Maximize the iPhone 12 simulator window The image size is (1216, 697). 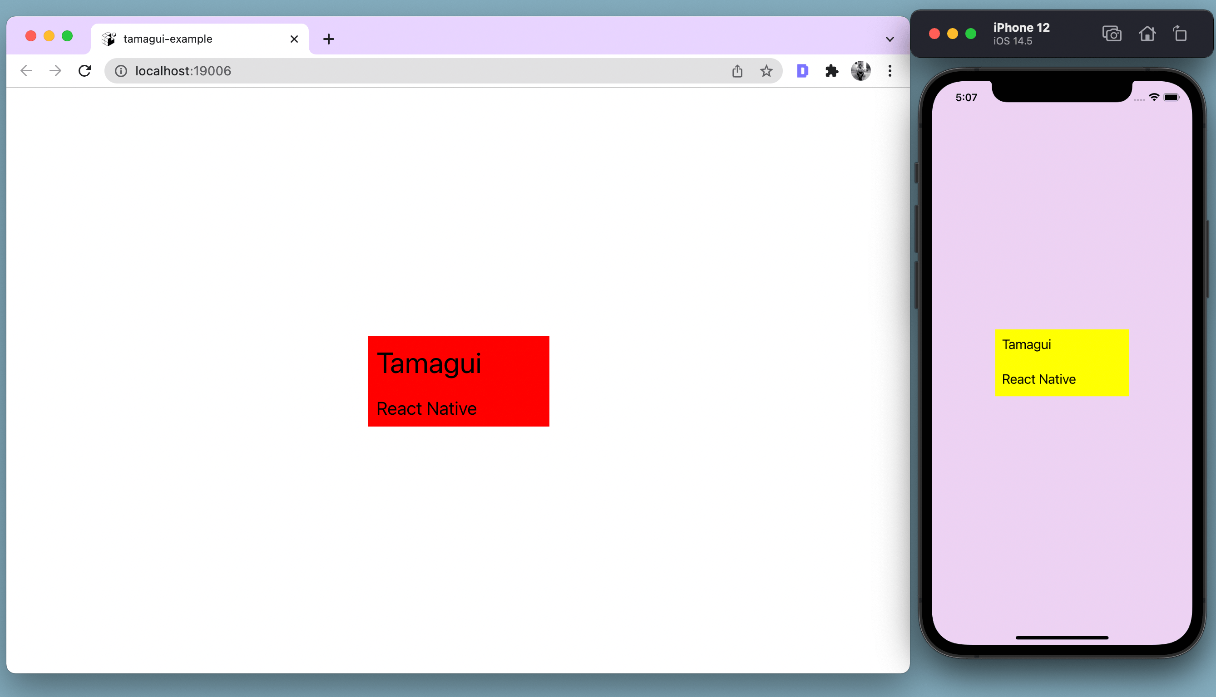pyautogui.click(x=971, y=34)
